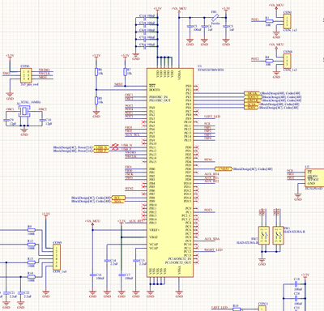Select the U1 STM32 microcontroller body
324x311 pixels.
click(x=170, y=173)
